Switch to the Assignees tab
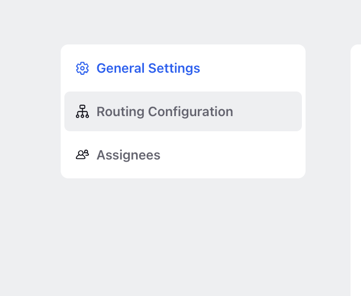This screenshot has height=296, width=361. click(183, 155)
